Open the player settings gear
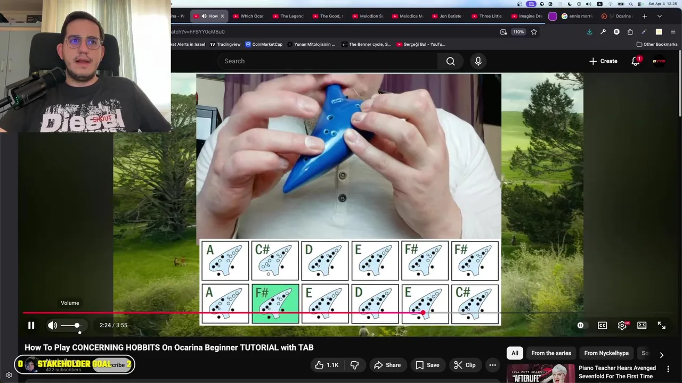 click(622, 325)
